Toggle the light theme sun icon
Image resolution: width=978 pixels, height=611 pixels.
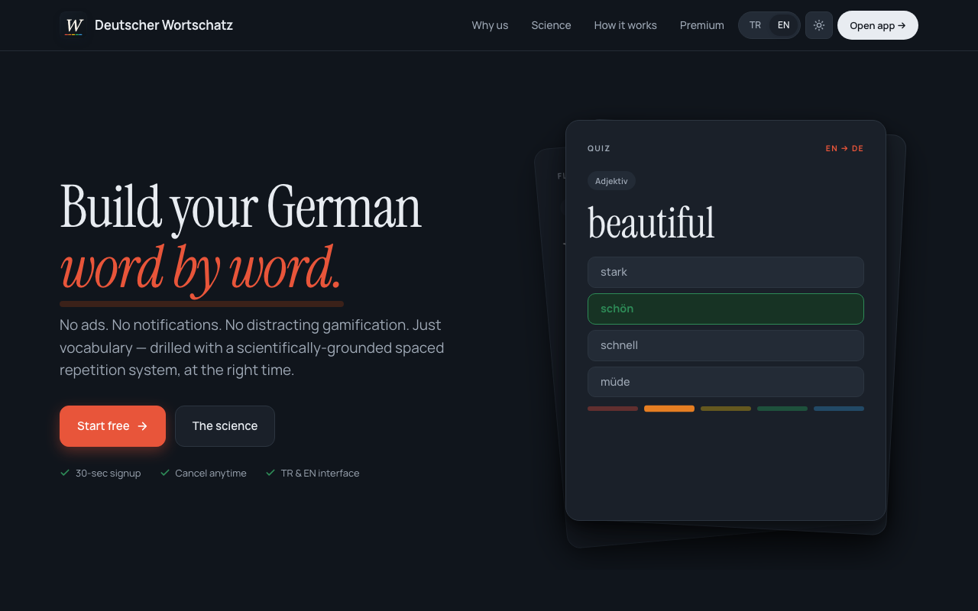[819, 25]
